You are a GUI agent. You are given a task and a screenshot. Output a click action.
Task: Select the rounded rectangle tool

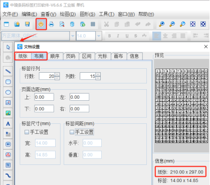[x=8, y=82]
